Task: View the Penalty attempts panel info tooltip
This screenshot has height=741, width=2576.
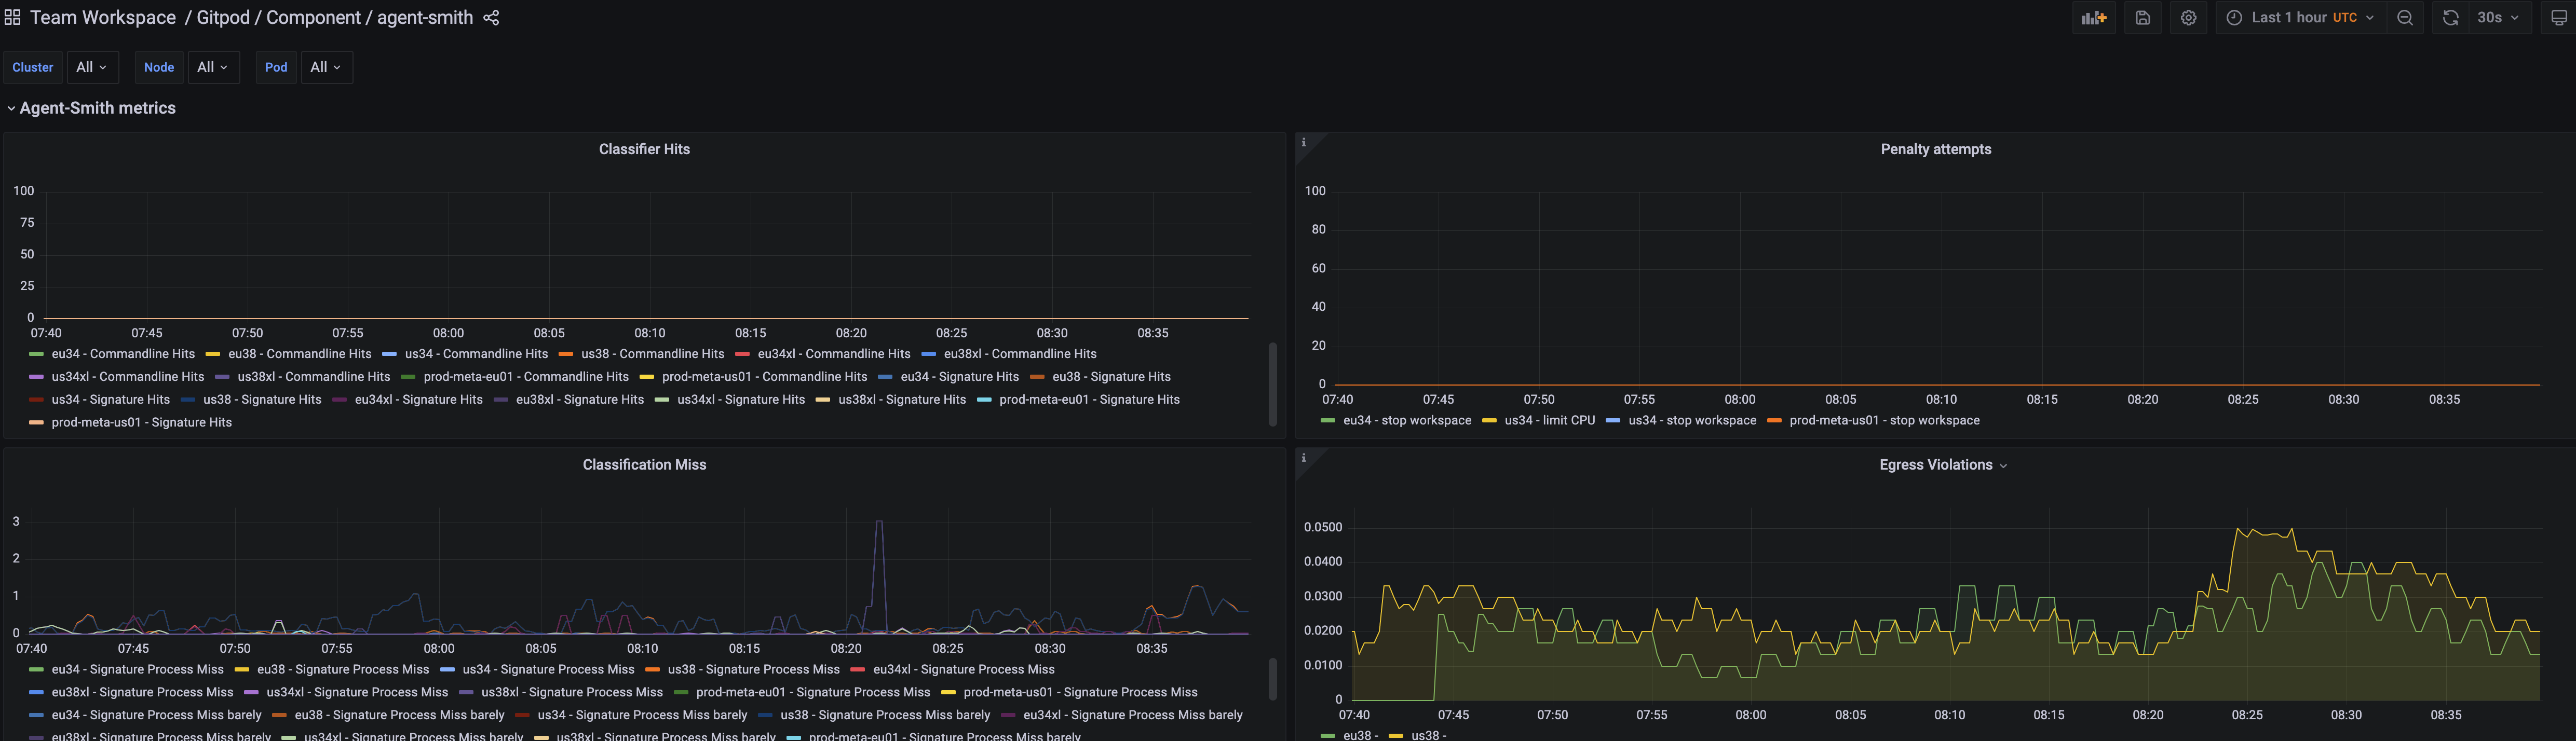Action: (x=1304, y=142)
